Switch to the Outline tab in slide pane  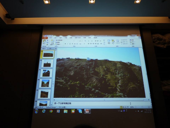click(x=50, y=48)
